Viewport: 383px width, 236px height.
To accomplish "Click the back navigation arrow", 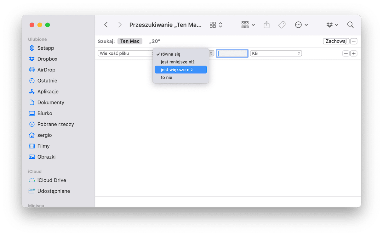I will (106, 25).
